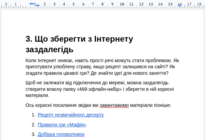Open the link "Рецепт незвичайного десерту"

[70, 115]
